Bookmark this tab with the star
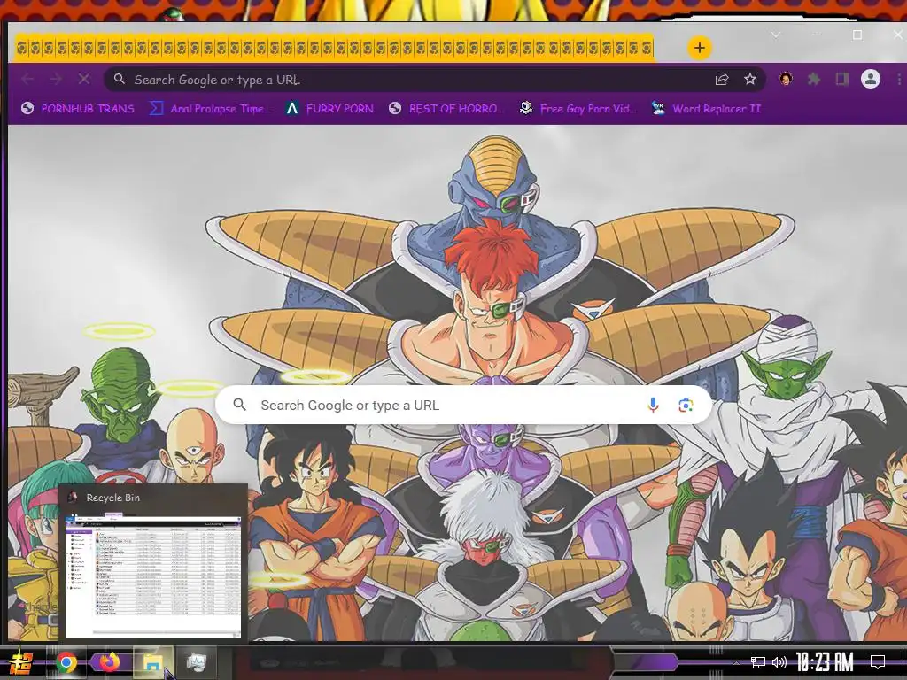 [750, 79]
